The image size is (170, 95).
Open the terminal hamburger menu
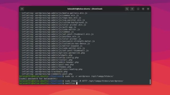[x=132, y=9]
